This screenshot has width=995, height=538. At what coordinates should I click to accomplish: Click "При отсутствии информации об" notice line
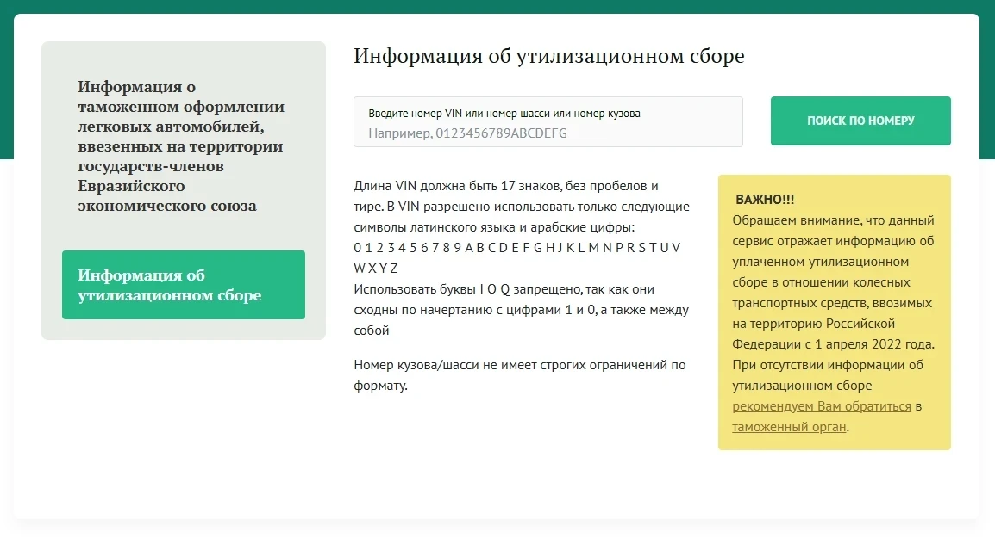(827, 365)
